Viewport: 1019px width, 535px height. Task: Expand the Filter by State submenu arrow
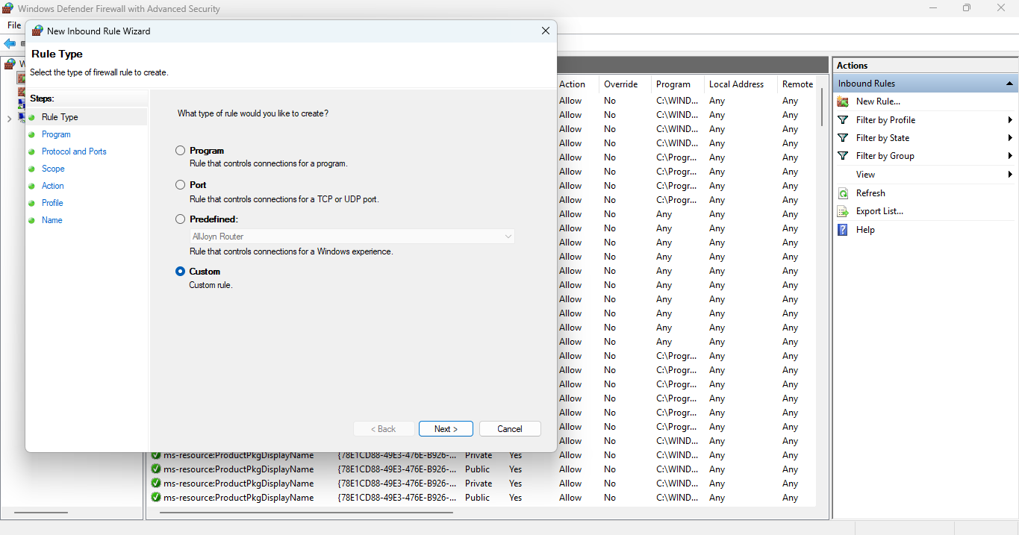click(1010, 137)
